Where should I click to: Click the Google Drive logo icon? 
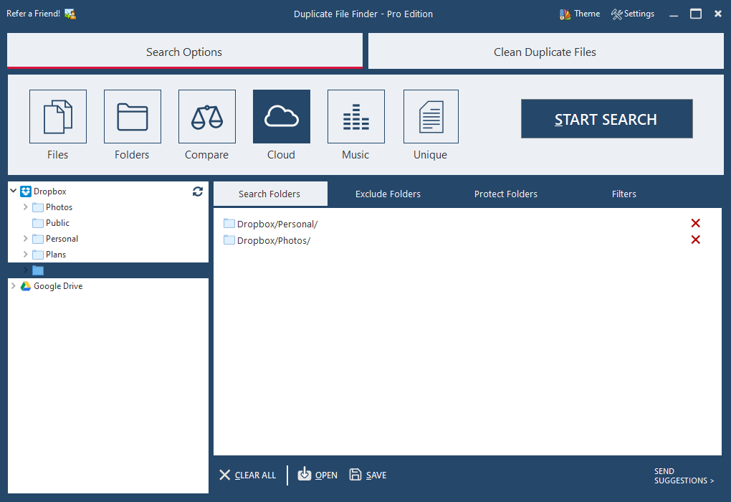[x=26, y=286]
